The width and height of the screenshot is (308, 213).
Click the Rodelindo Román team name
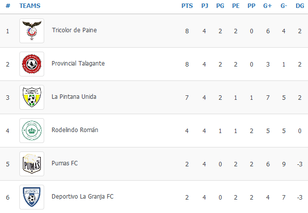point(75,130)
